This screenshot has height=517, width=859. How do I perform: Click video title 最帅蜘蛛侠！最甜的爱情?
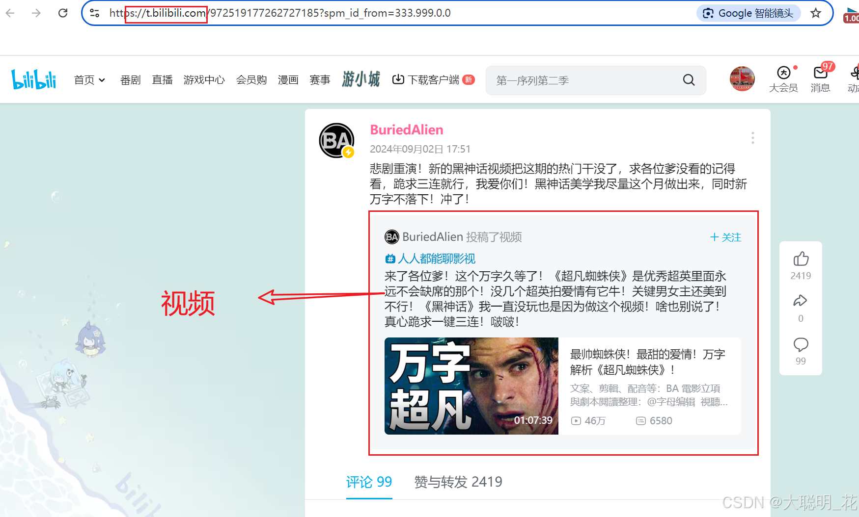[648, 362]
